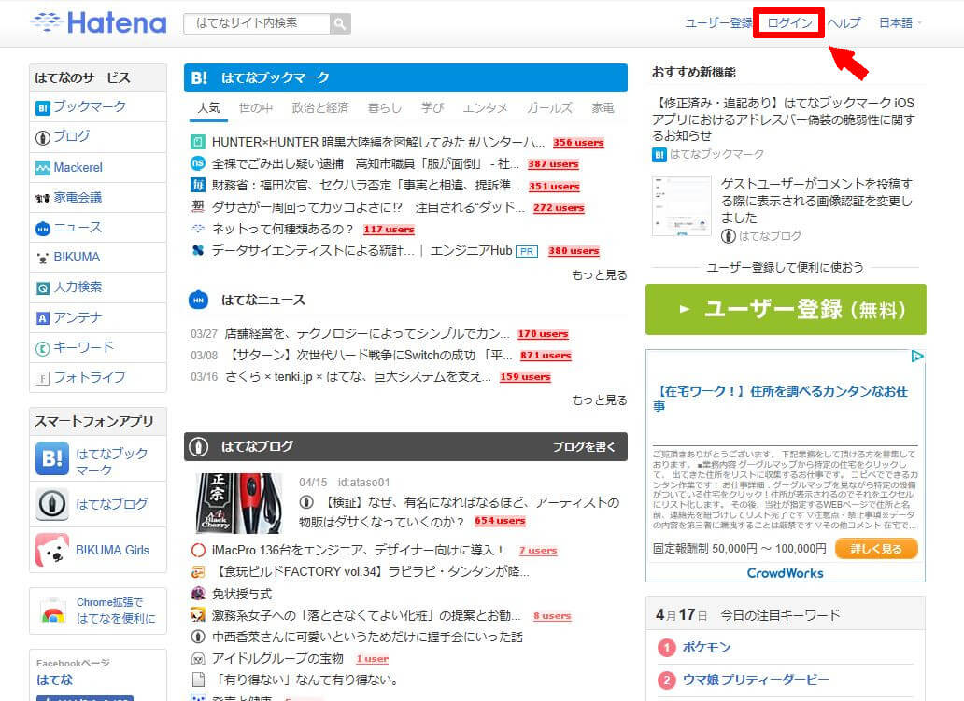Image resolution: width=964 pixels, height=701 pixels.
Task: Click the green ユーザー登録（無料） button
Action: coord(786,310)
